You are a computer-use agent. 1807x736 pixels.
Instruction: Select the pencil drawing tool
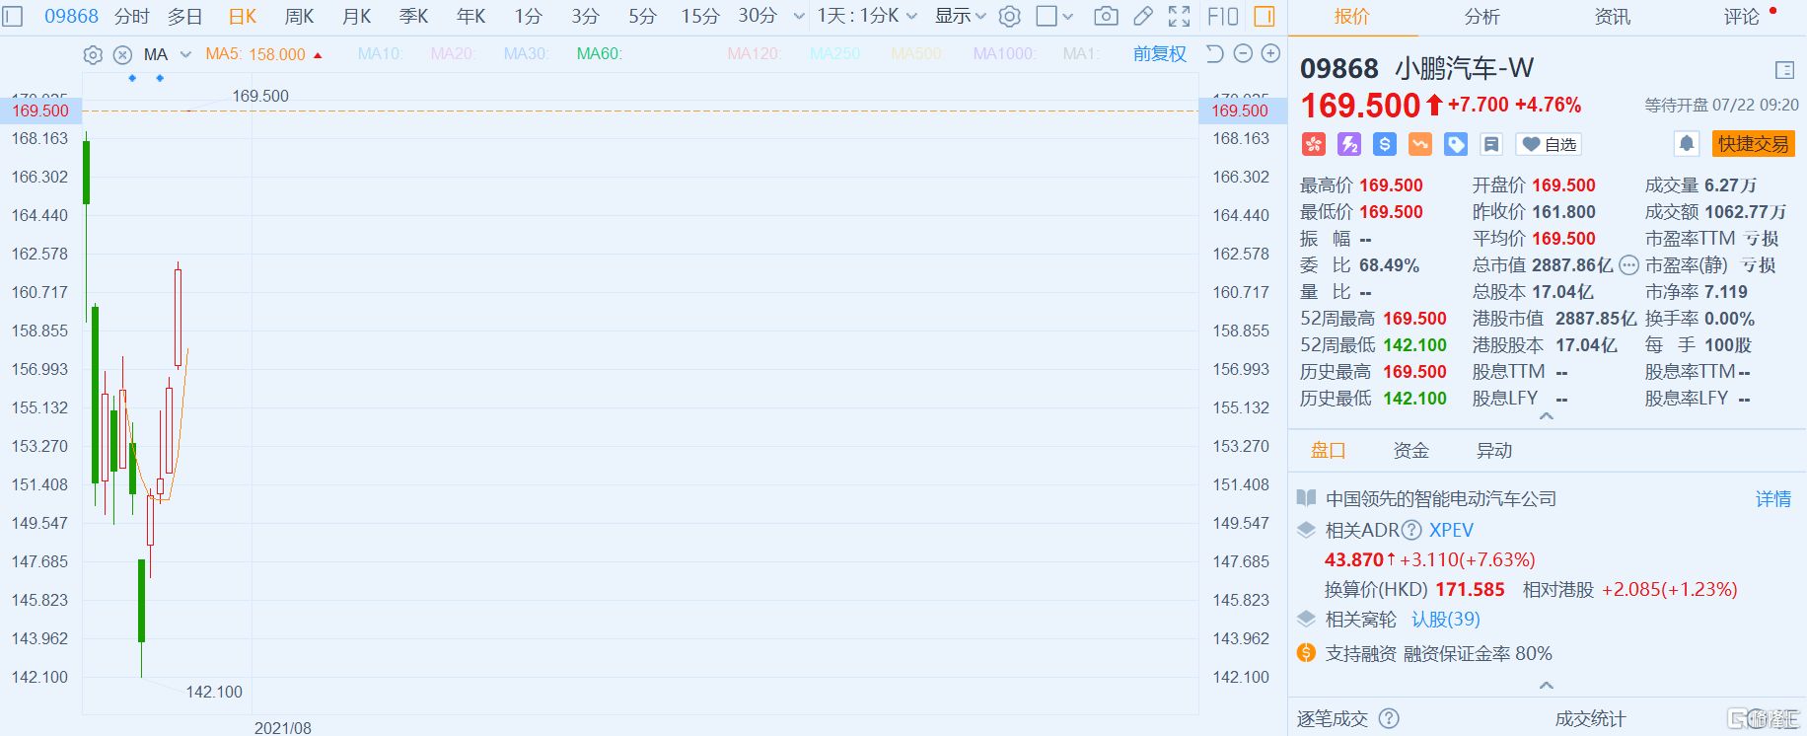1143,17
